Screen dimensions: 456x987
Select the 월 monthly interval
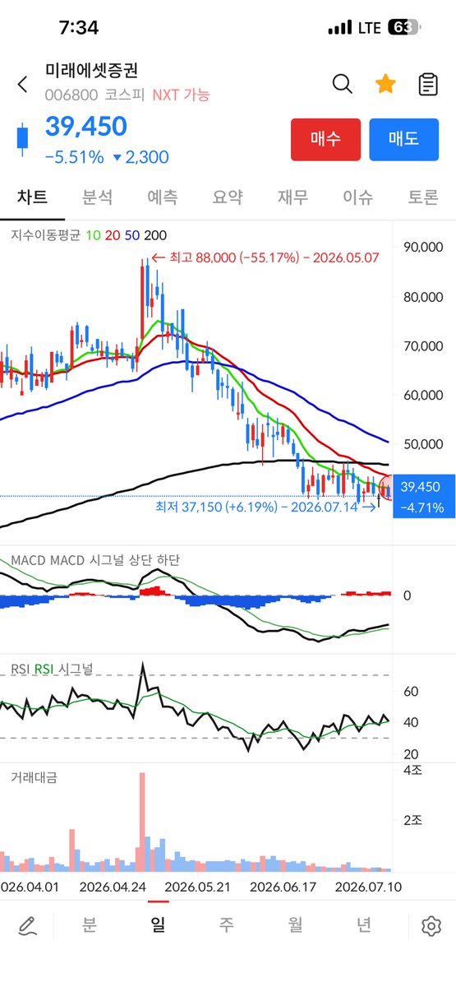coord(295,925)
